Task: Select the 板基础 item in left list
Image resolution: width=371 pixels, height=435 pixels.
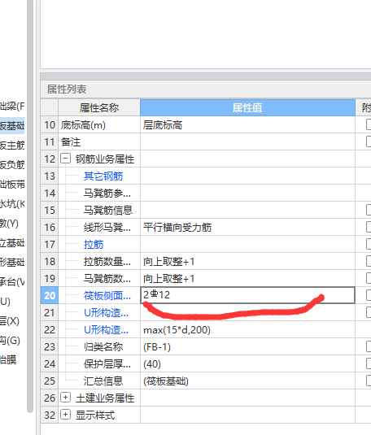Action: point(12,126)
